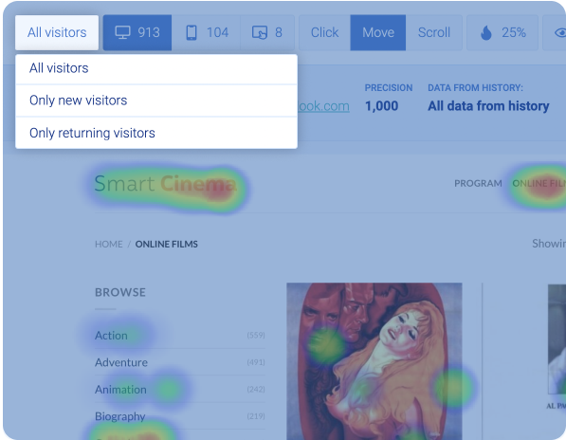Select All visitors in dropdown list
This screenshot has width=566, height=440.
pos(156,68)
